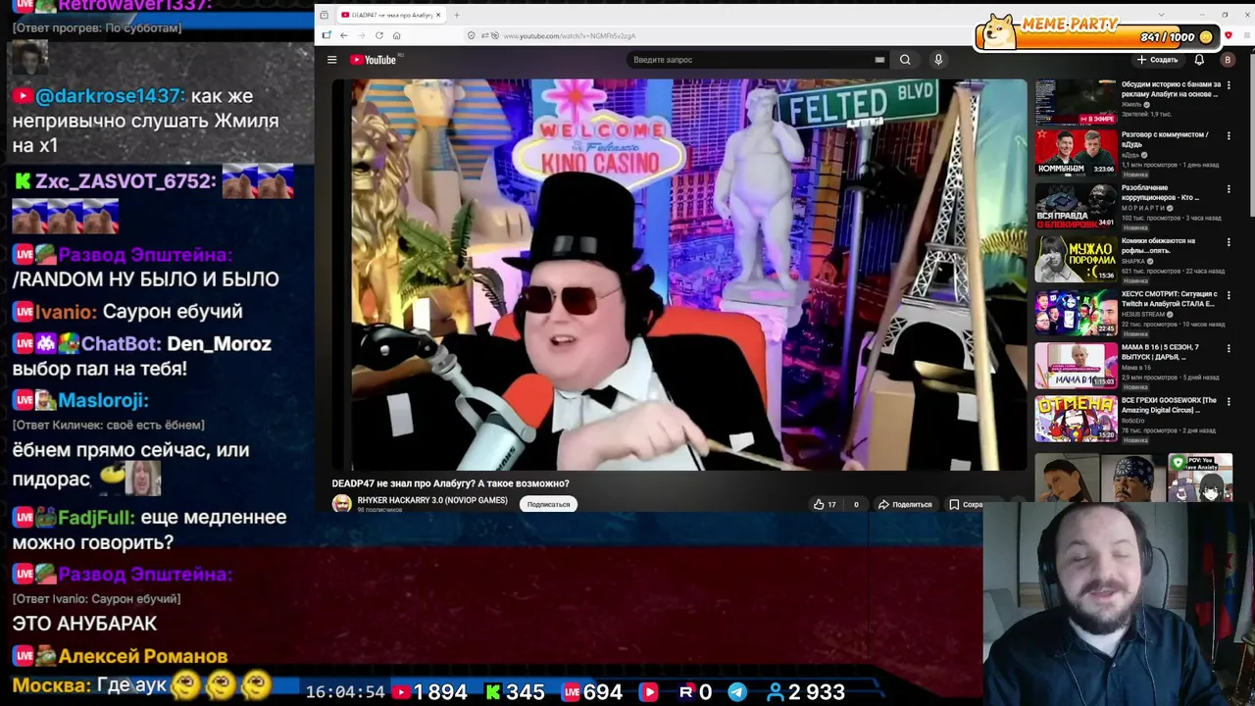Screen dimensions: 1255x706
Task: Click the video player area
Action: [678, 276]
